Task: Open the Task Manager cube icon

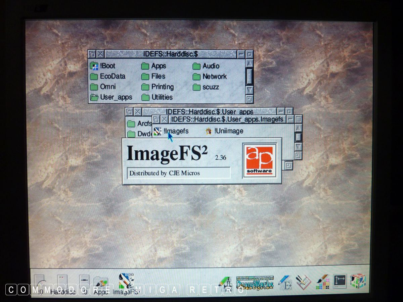Action: coord(357,282)
